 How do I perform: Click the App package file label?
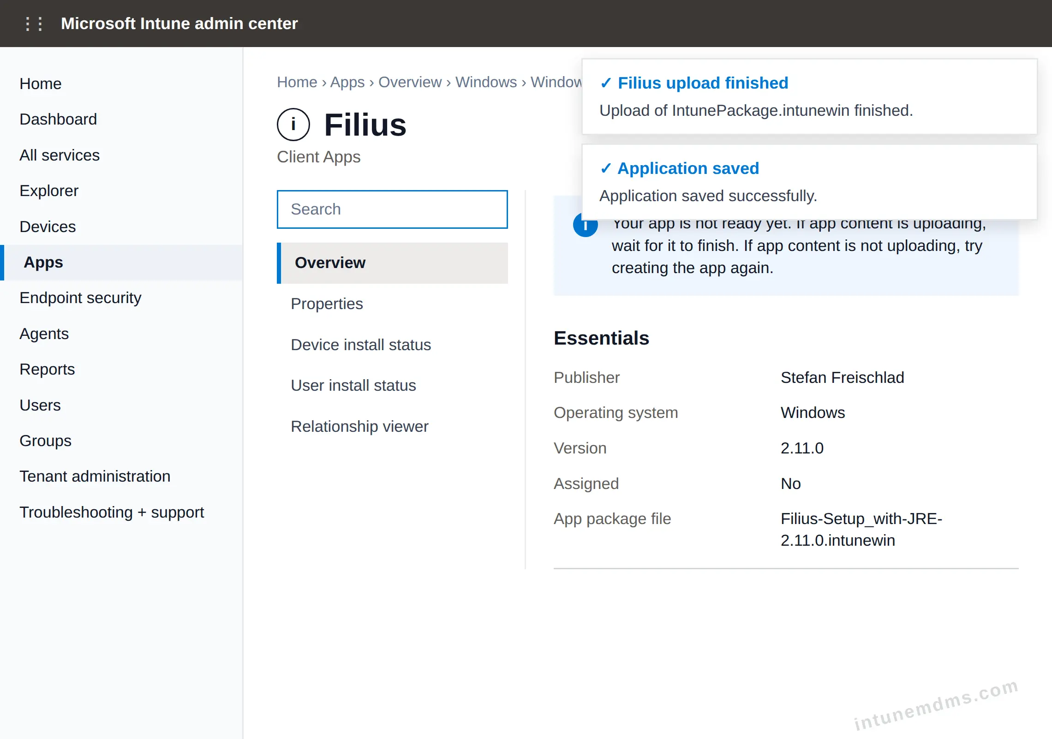612,518
